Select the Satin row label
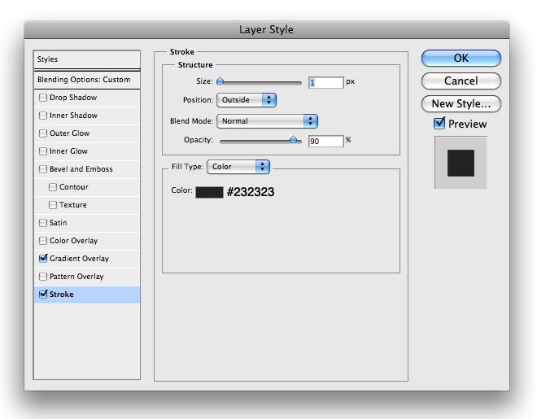The image size is (537, 419). [x=59, y=223]
